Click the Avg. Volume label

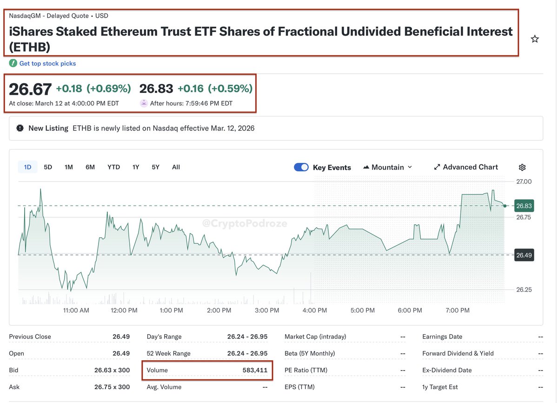164,387
